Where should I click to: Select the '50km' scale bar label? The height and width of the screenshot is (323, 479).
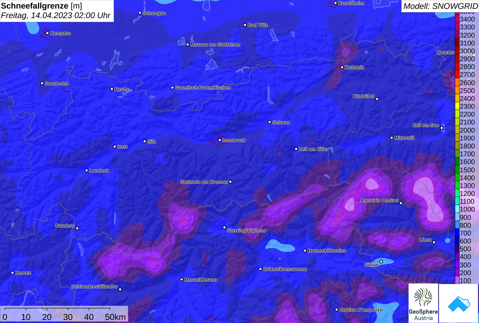click(x=115, y=317)
